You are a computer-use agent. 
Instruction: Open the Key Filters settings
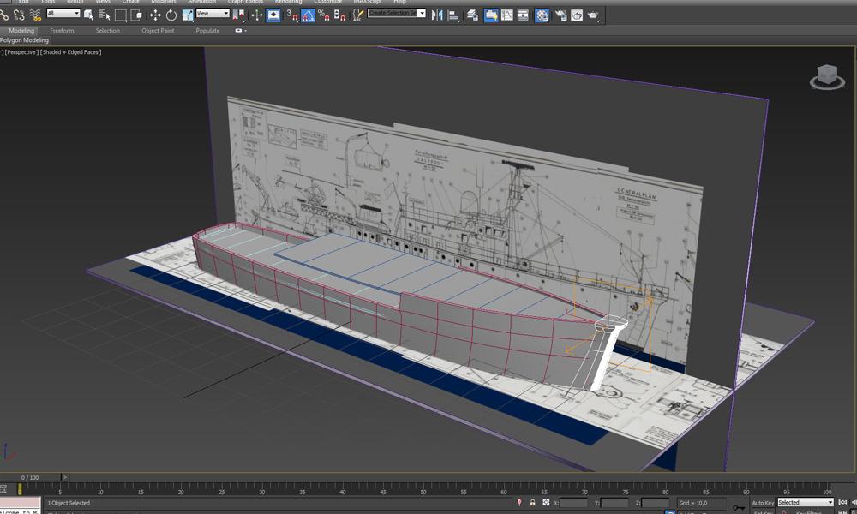(809, 512)
